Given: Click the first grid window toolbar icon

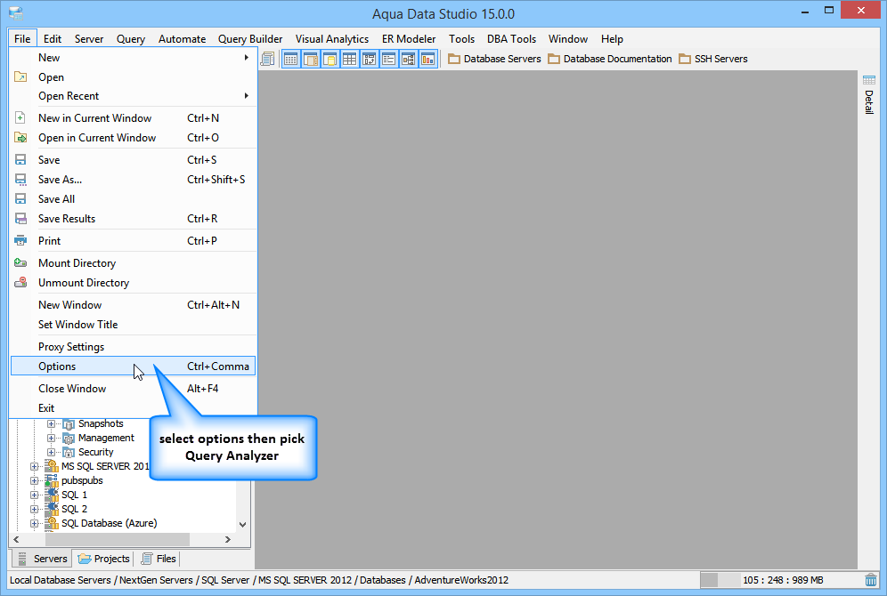Looking at the screenshot, I should (290, 59).
